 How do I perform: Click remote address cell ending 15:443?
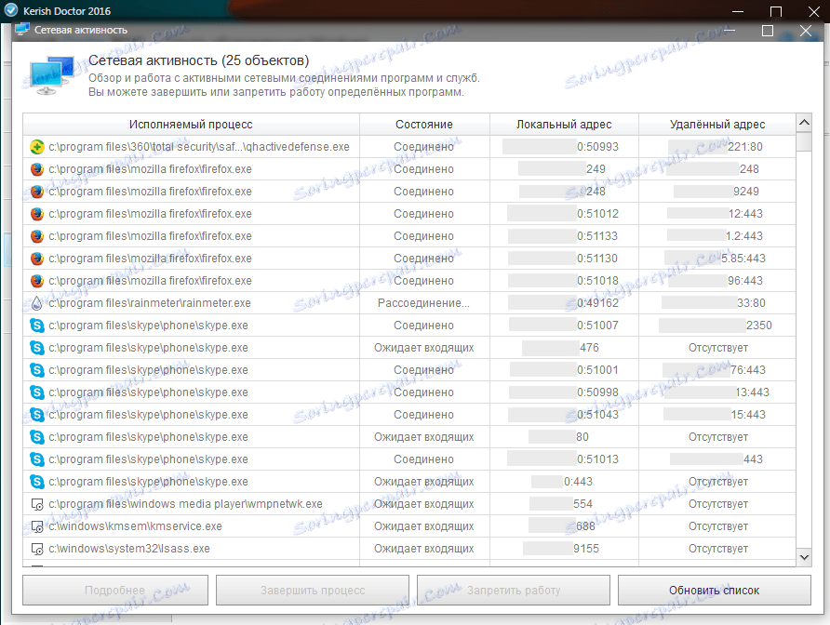(717, 415)
